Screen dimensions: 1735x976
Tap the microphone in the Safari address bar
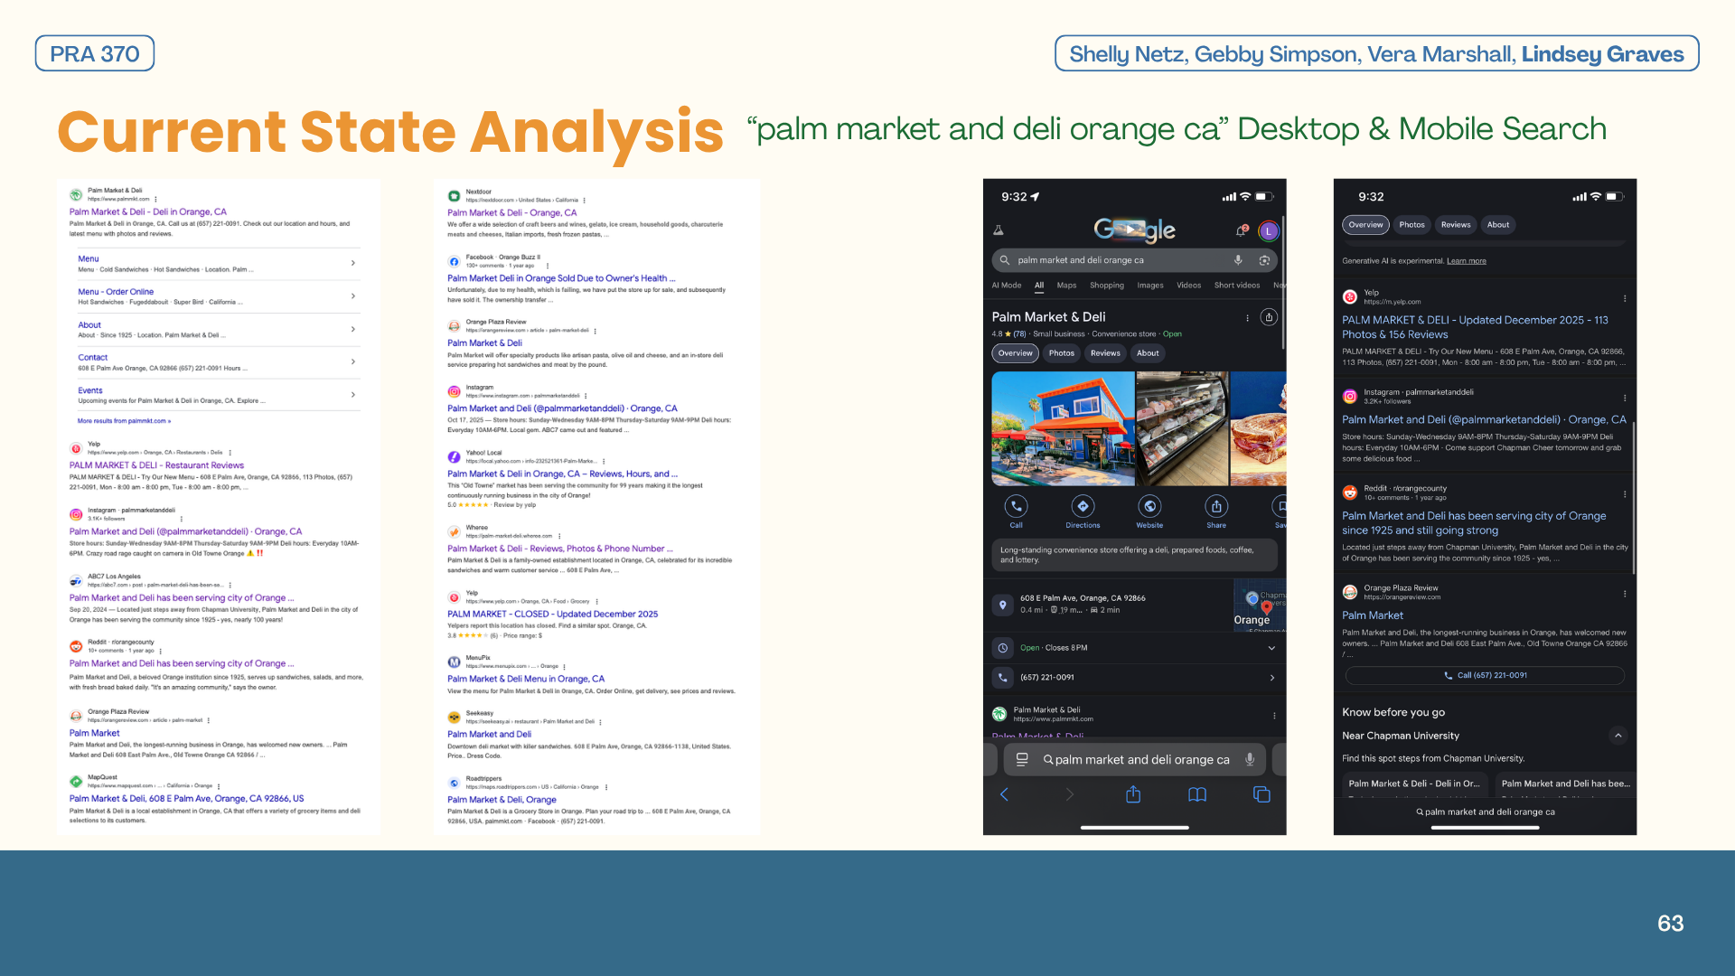1250,760
